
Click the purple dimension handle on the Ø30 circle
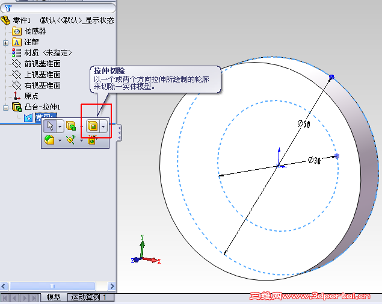(337, 156)
